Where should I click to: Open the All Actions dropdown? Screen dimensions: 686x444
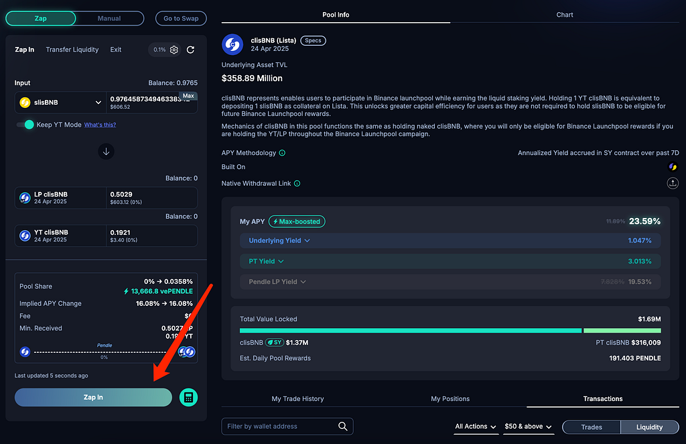tap(476, 427)
